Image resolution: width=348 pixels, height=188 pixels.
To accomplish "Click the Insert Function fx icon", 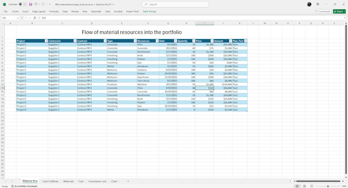I will click(x=35, y=18).
